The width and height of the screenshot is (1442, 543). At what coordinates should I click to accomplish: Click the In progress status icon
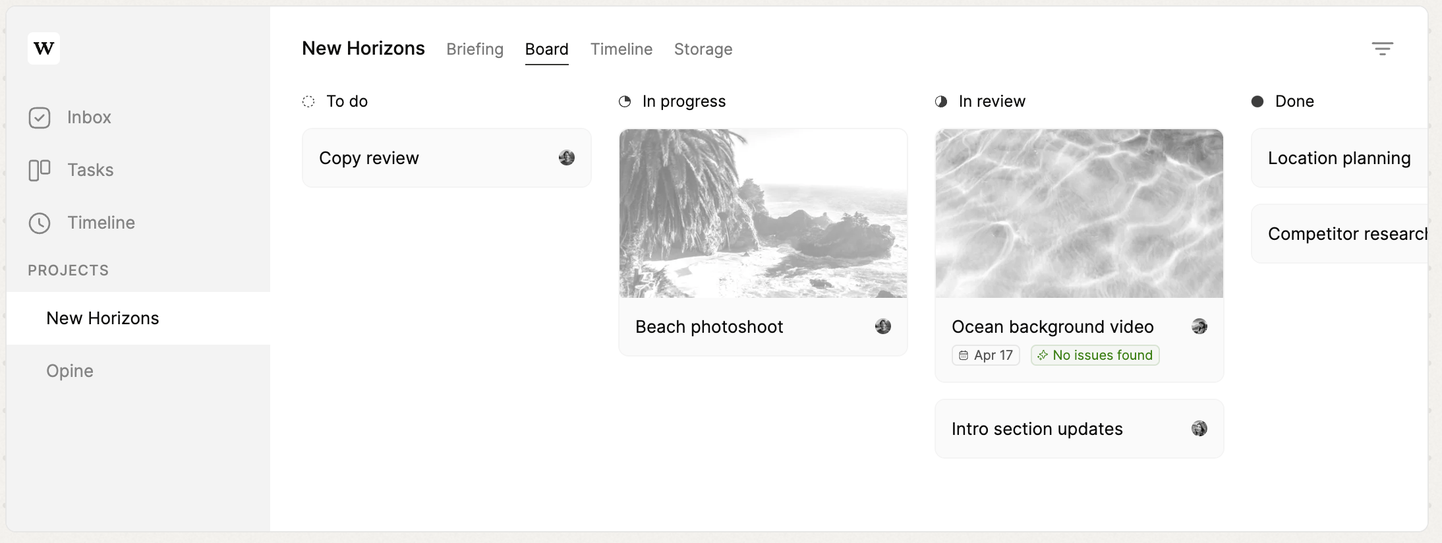[x=625, y=101]
